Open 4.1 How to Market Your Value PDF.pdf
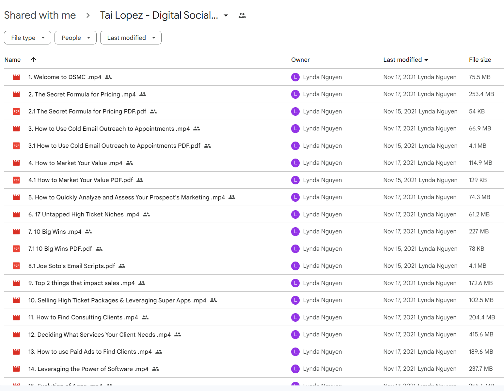The width and height of the screenshot is (504, 391). tap(81, 180)
